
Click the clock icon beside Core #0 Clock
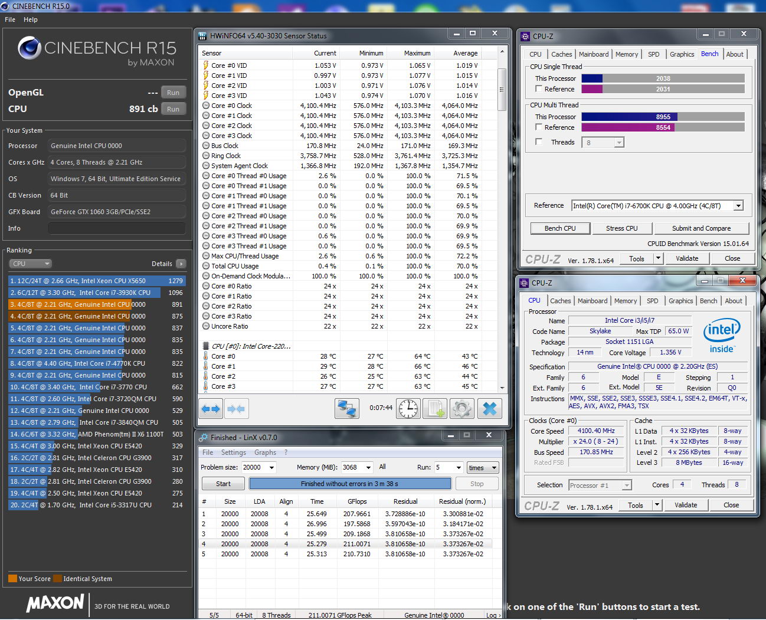coord(206,106)
